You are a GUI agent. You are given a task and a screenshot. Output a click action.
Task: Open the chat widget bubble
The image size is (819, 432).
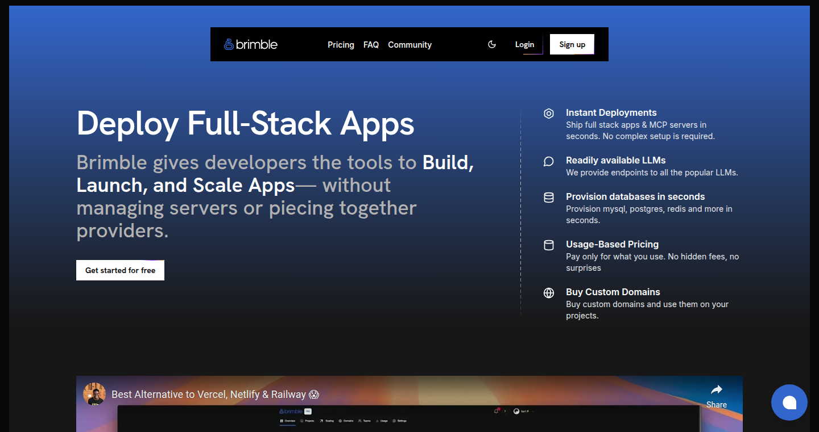[x=789, y=402]
